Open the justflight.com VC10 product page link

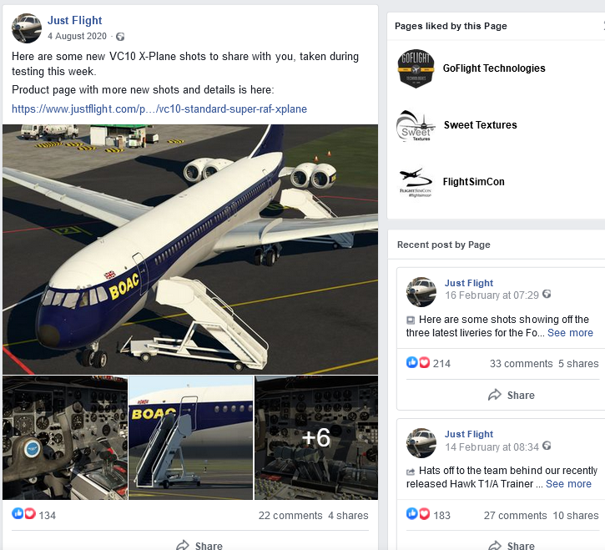pyautogui.click(x=159, y=108)
